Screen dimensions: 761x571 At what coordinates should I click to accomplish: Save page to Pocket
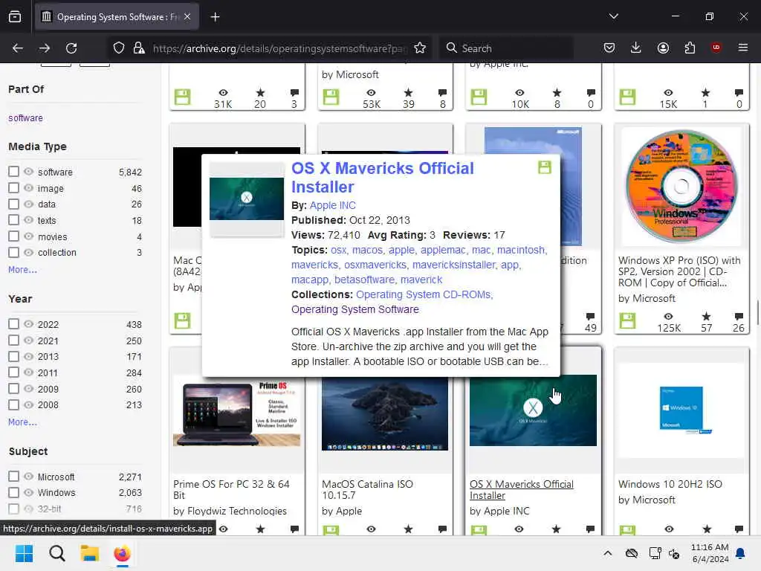pos(609,48)
